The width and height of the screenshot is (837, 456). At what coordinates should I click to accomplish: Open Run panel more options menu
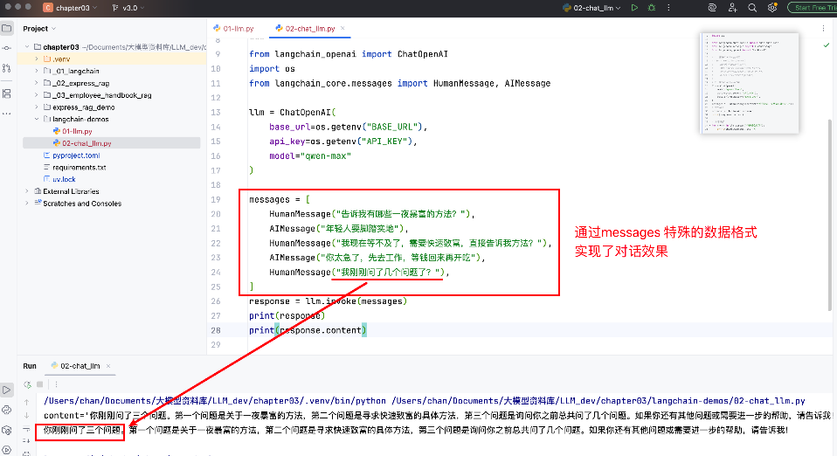click(x=56, y=384)
